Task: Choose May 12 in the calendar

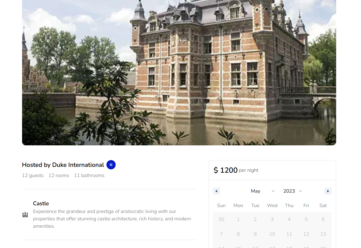Action: [x=306, y=234]
